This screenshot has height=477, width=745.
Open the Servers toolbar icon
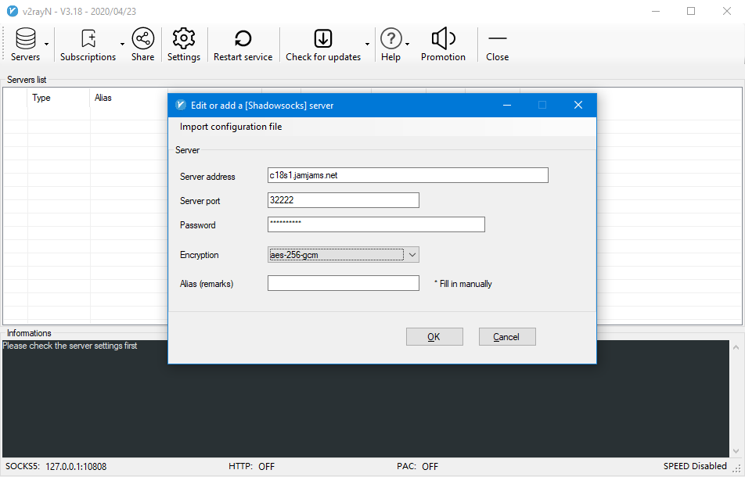pos(25,39)
